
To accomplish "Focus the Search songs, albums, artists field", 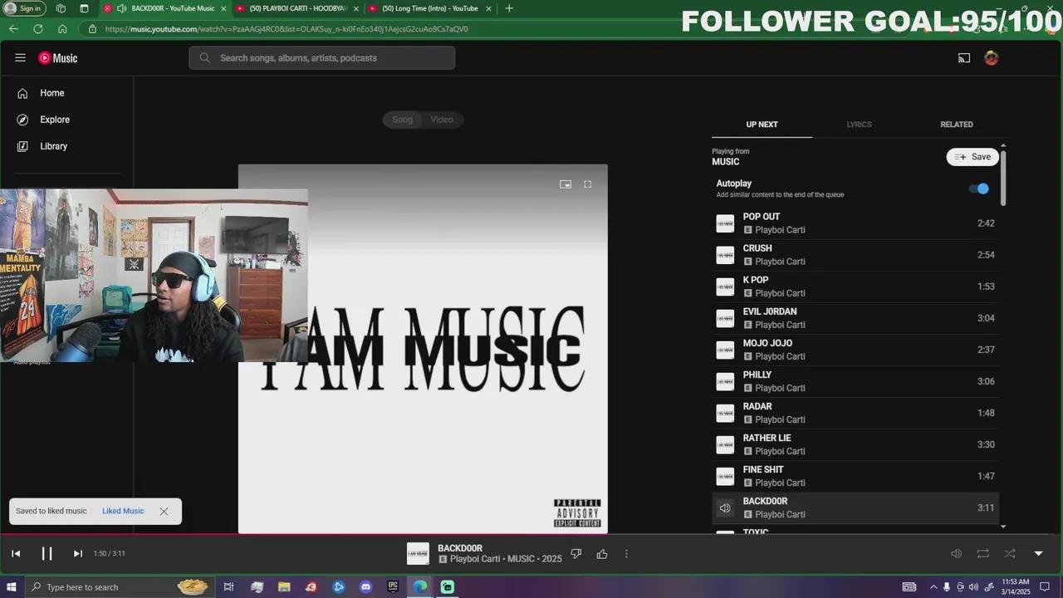I will (x=322, y=58).
